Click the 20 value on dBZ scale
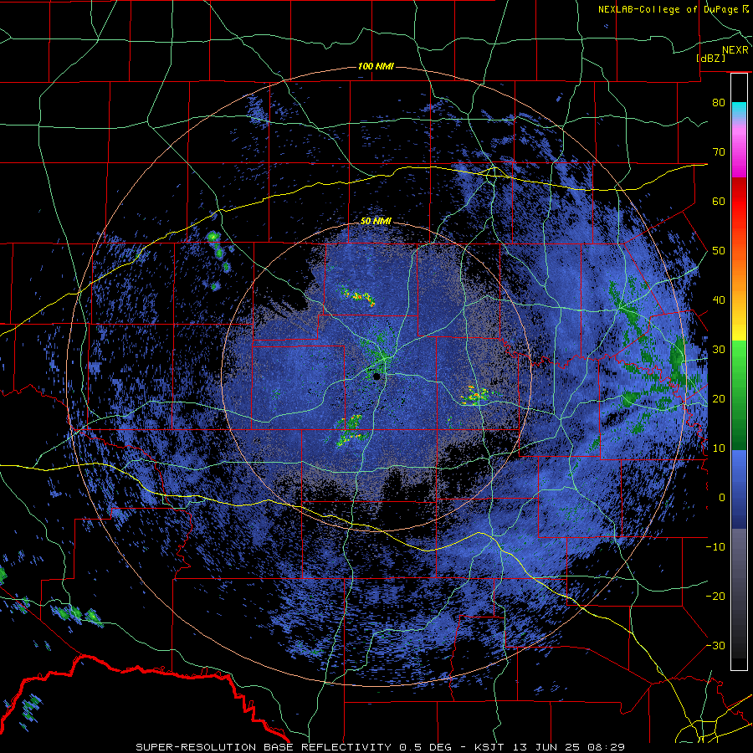The width and height of the screenshot is (753, 753). coord(719,399)
